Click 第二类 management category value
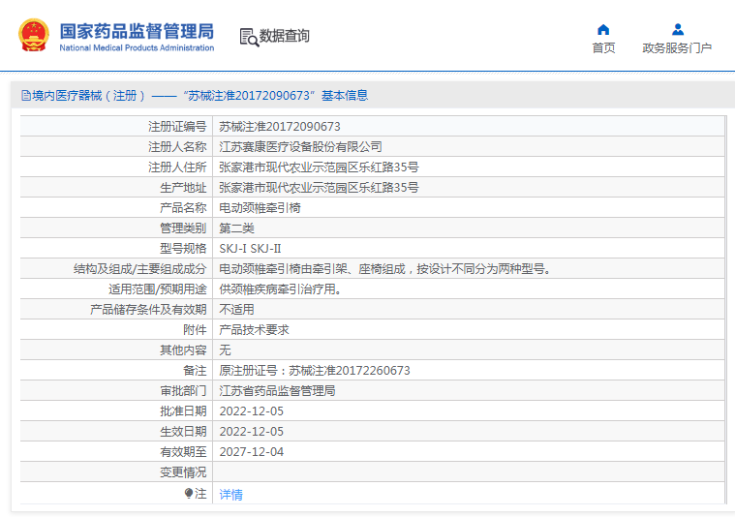 (x=236, y=228)
